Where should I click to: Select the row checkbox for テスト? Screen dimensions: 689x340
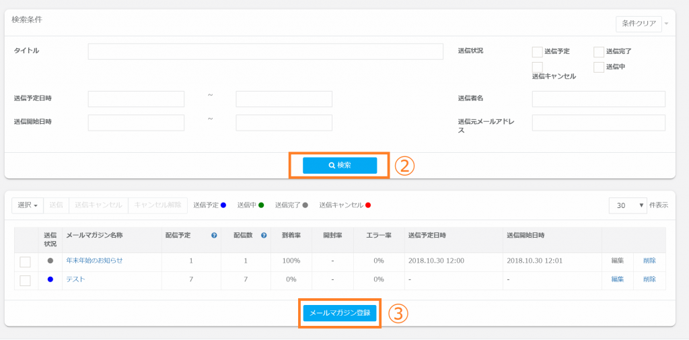pos(26,280)
